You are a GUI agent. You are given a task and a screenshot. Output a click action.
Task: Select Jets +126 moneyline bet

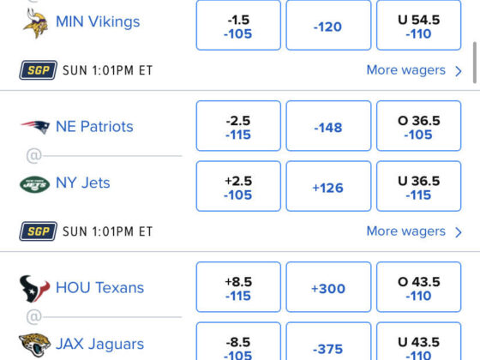(328, 186)
